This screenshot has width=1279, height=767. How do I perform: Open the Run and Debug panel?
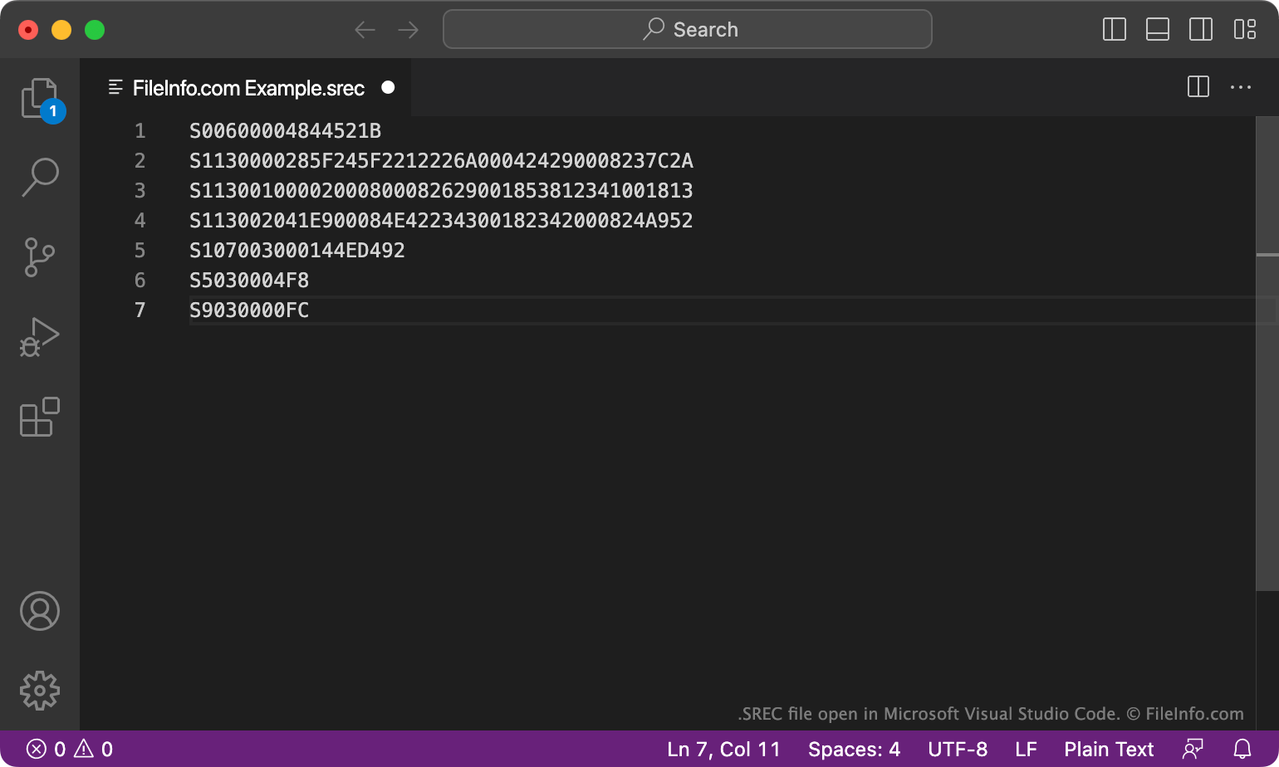39,336
